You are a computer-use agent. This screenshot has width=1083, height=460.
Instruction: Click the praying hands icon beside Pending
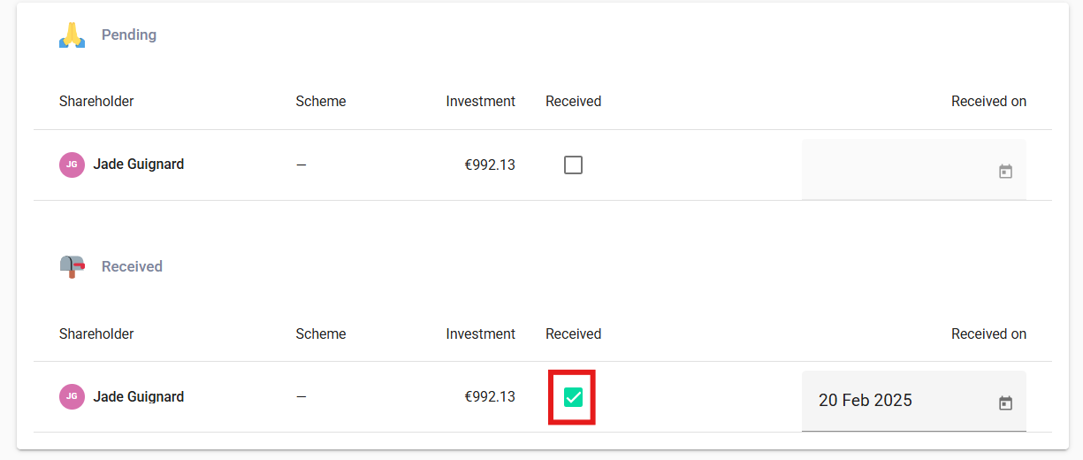click(72, 35)
